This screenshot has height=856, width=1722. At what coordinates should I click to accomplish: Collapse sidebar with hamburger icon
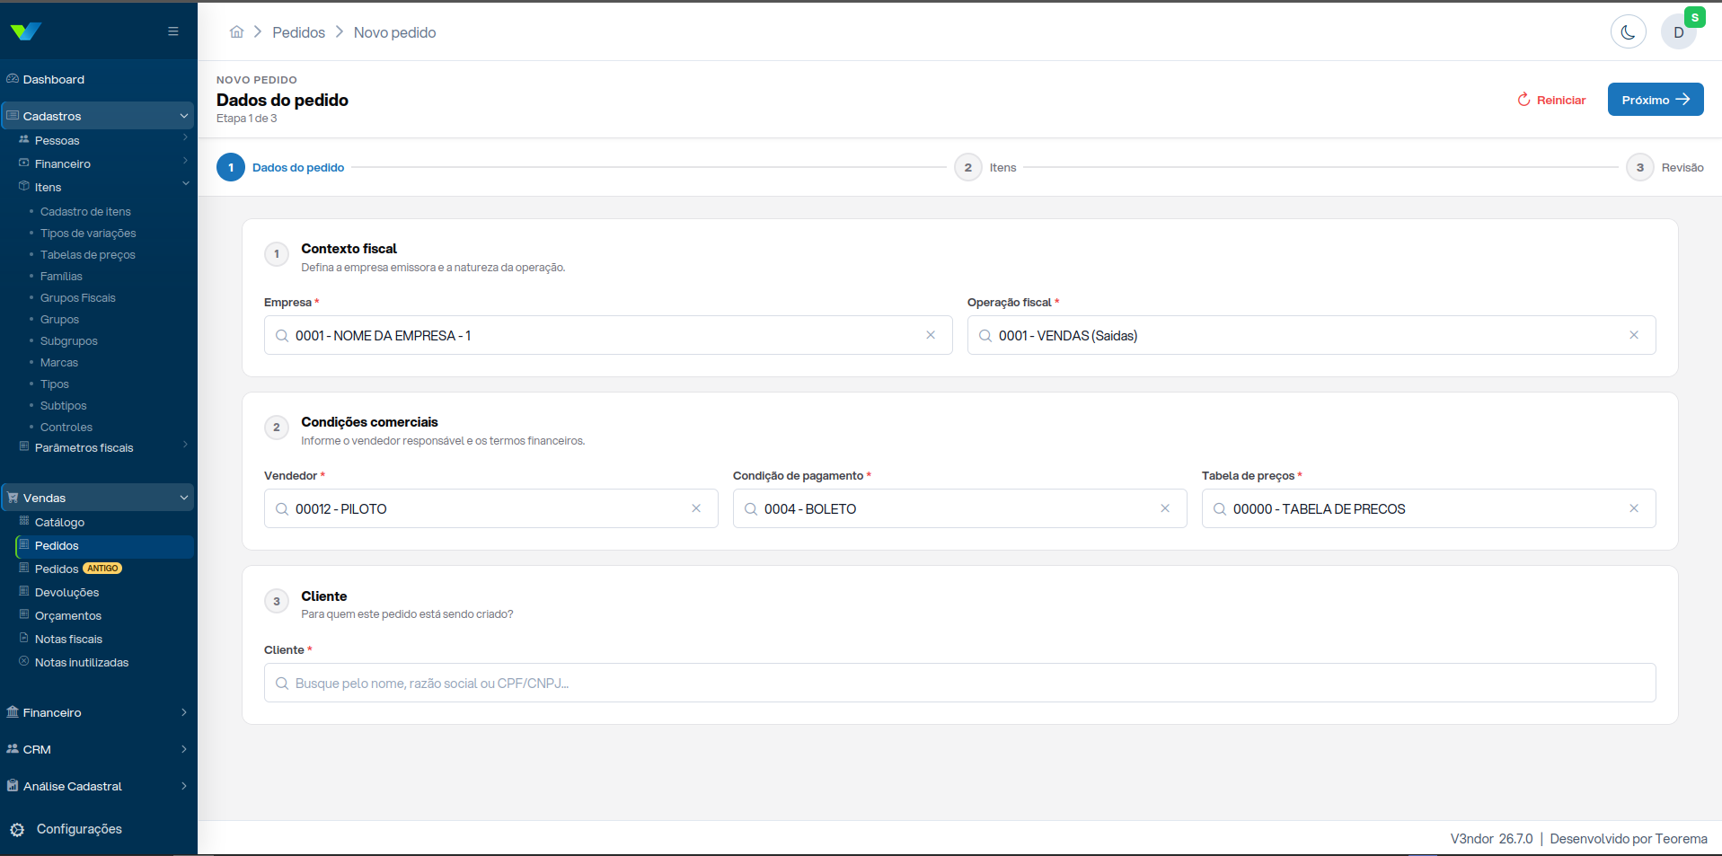[173, 31]
